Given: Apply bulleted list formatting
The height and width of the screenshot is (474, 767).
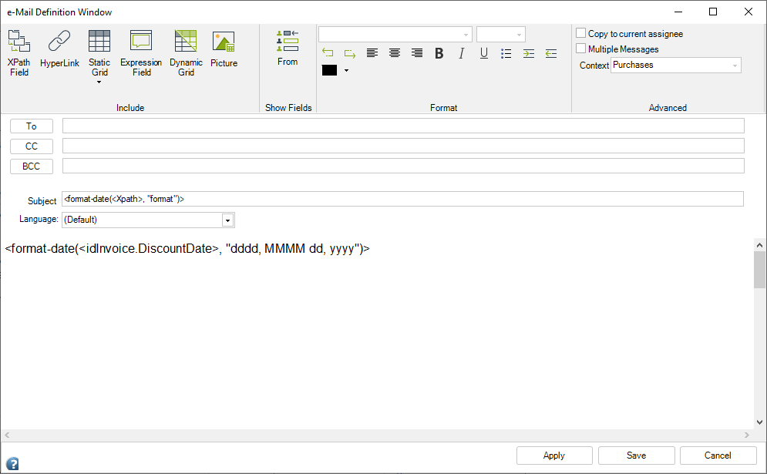Looking at the screenshot, I should click(506, 53).
